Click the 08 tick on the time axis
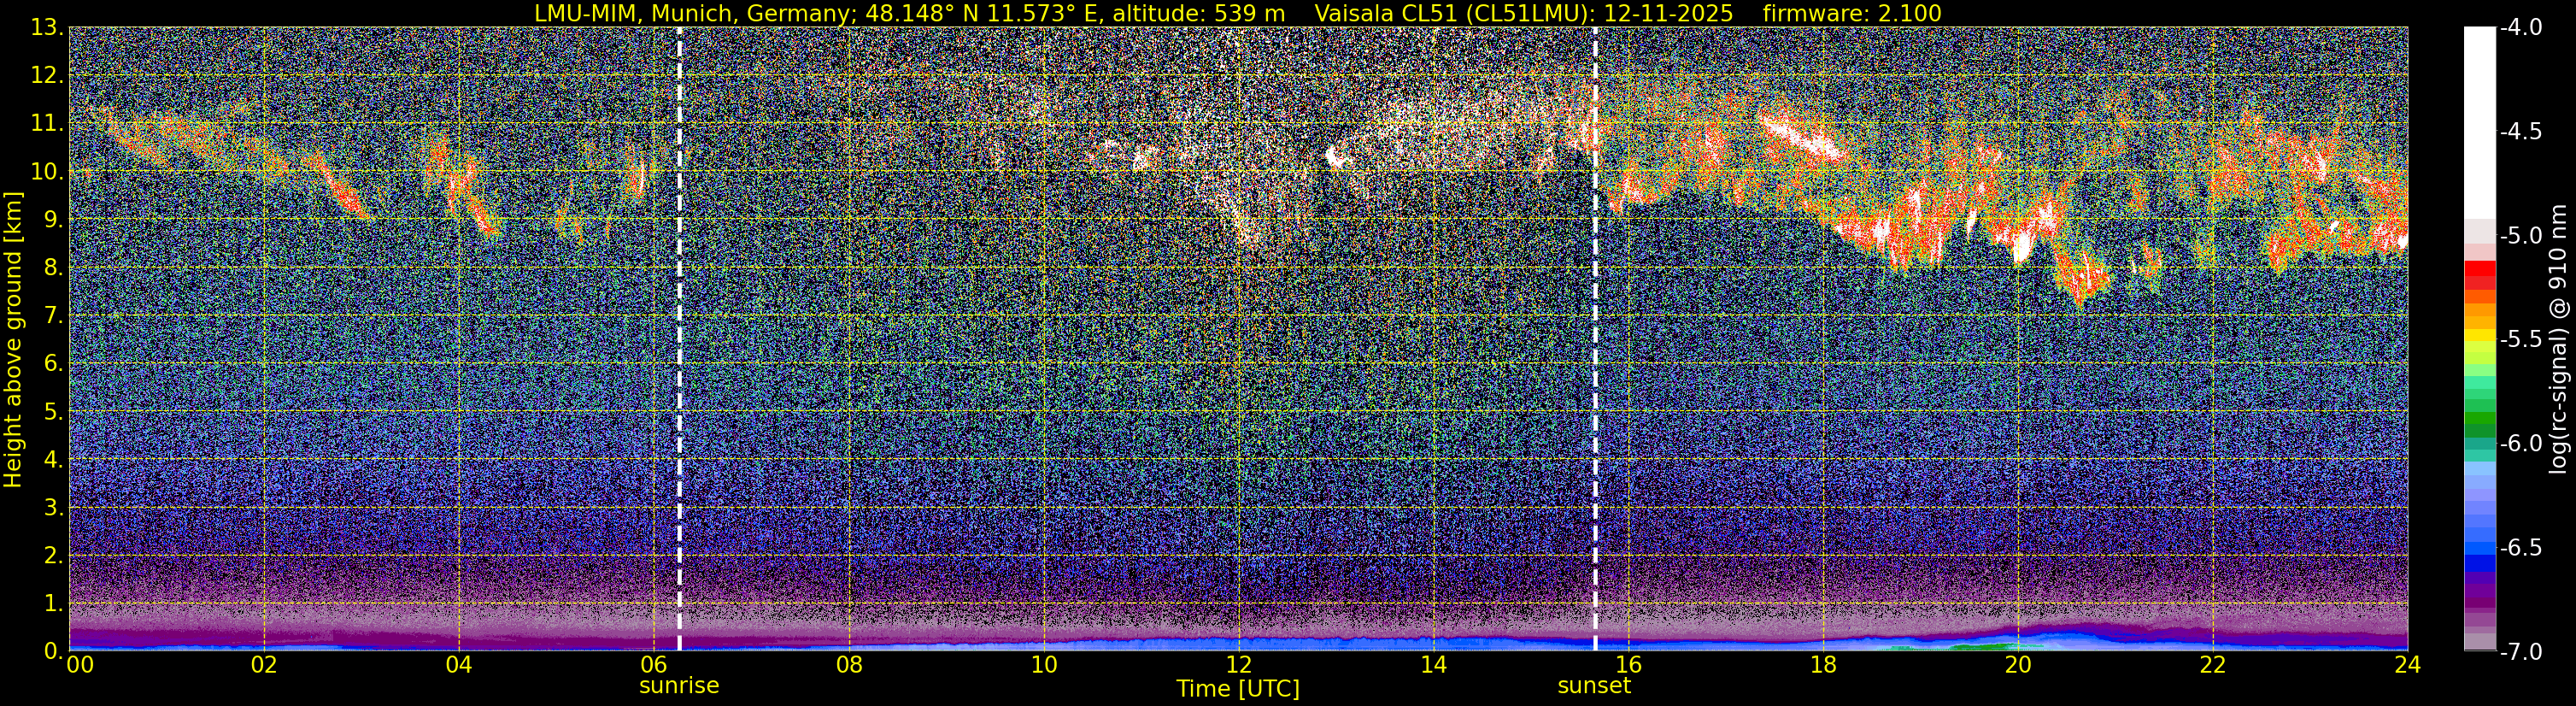Viewport: 2576px width, 706px height. click(848, 665)
